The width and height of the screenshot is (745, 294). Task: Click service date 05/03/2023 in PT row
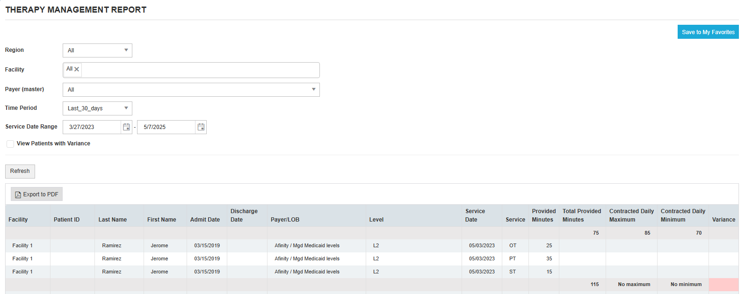482,258
